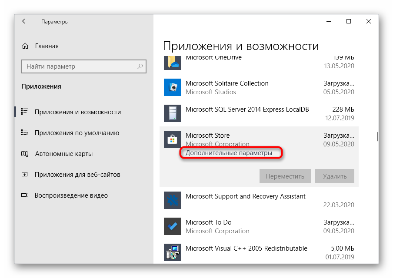This screenshot has width=393, height=278.
Task: Click the Visual C++ 2005 Redistributable icon
Action: [172, 252]
